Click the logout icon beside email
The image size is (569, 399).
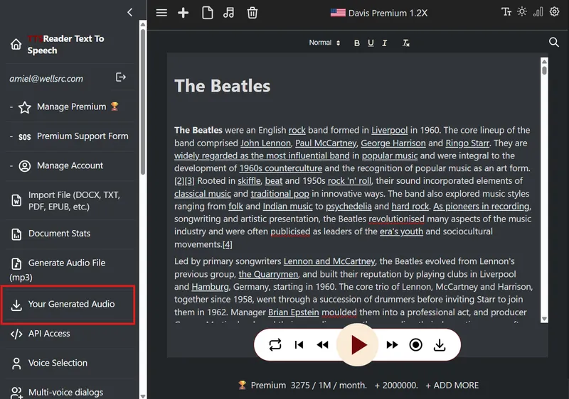pos(121,77)
